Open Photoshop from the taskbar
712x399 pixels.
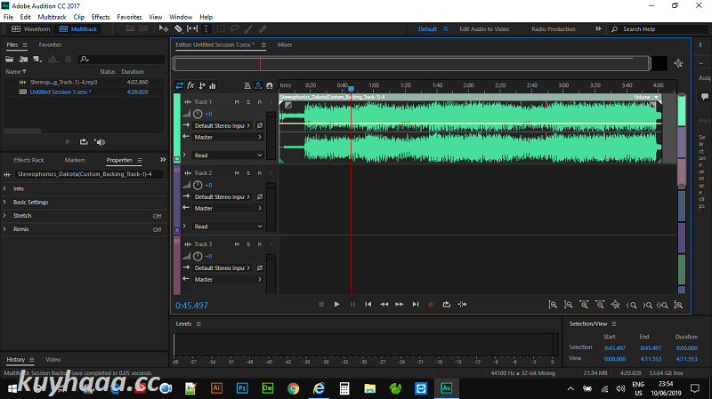point(242,388)
